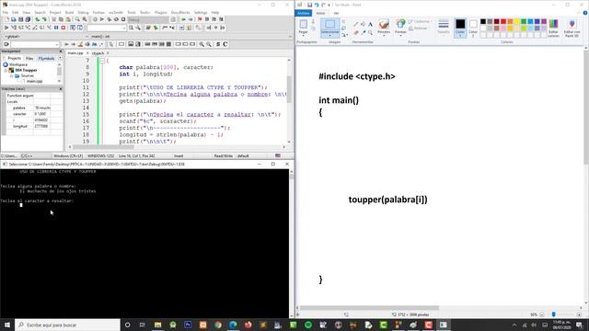Click the Save icon in Code::Blocks toolbar
The width and height of the screenshot is (589, 331).
point(20,19)
